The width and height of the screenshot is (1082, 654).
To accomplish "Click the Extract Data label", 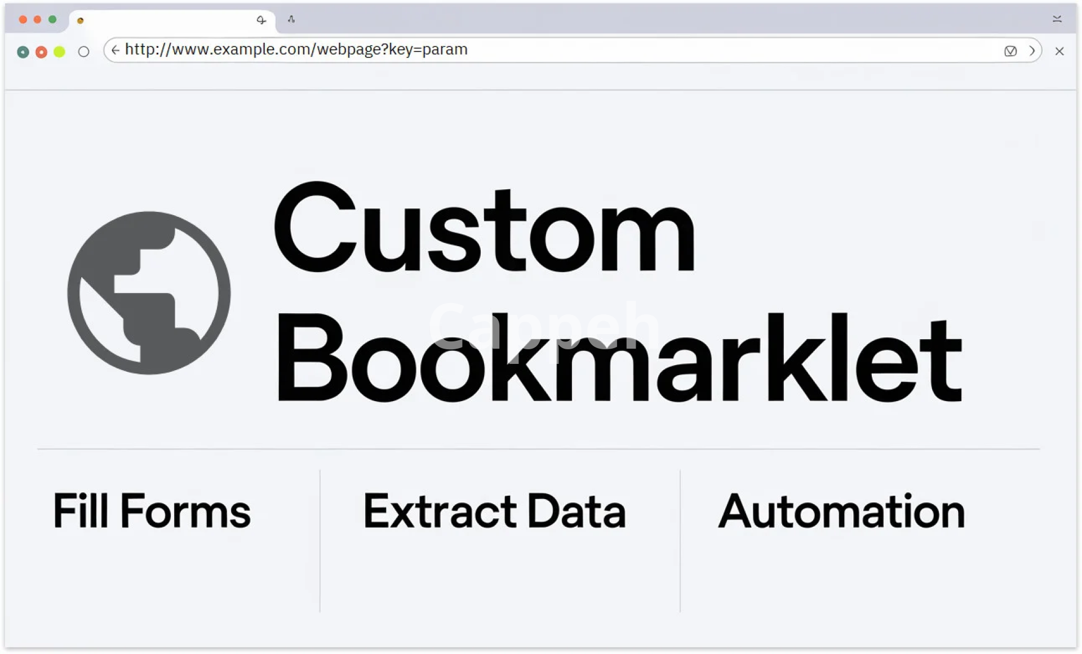I will pyautogui.click(x=494, y=511).
